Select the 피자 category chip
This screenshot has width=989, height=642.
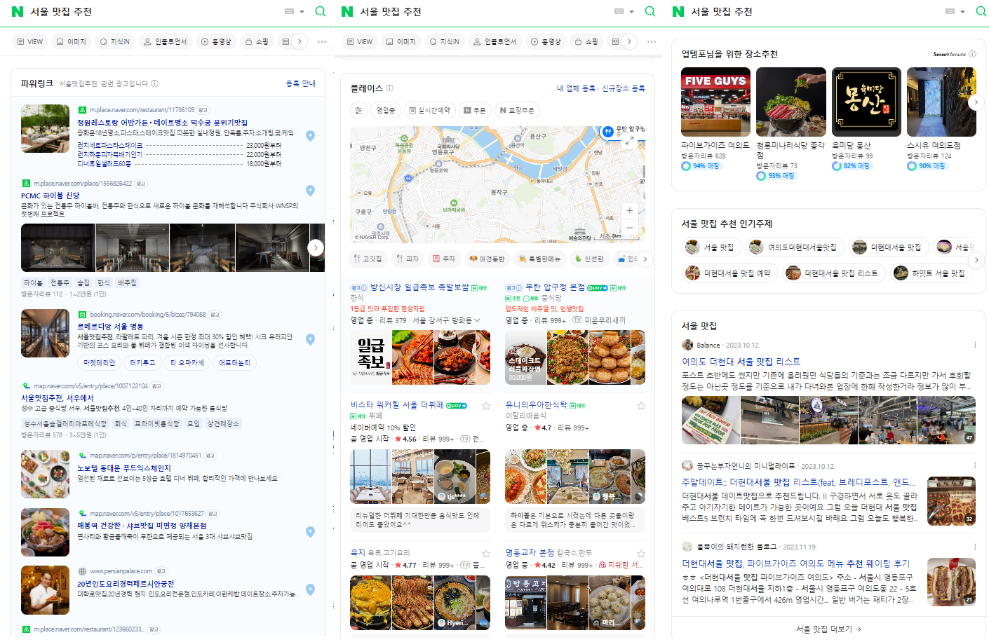[x=407, y=259]
